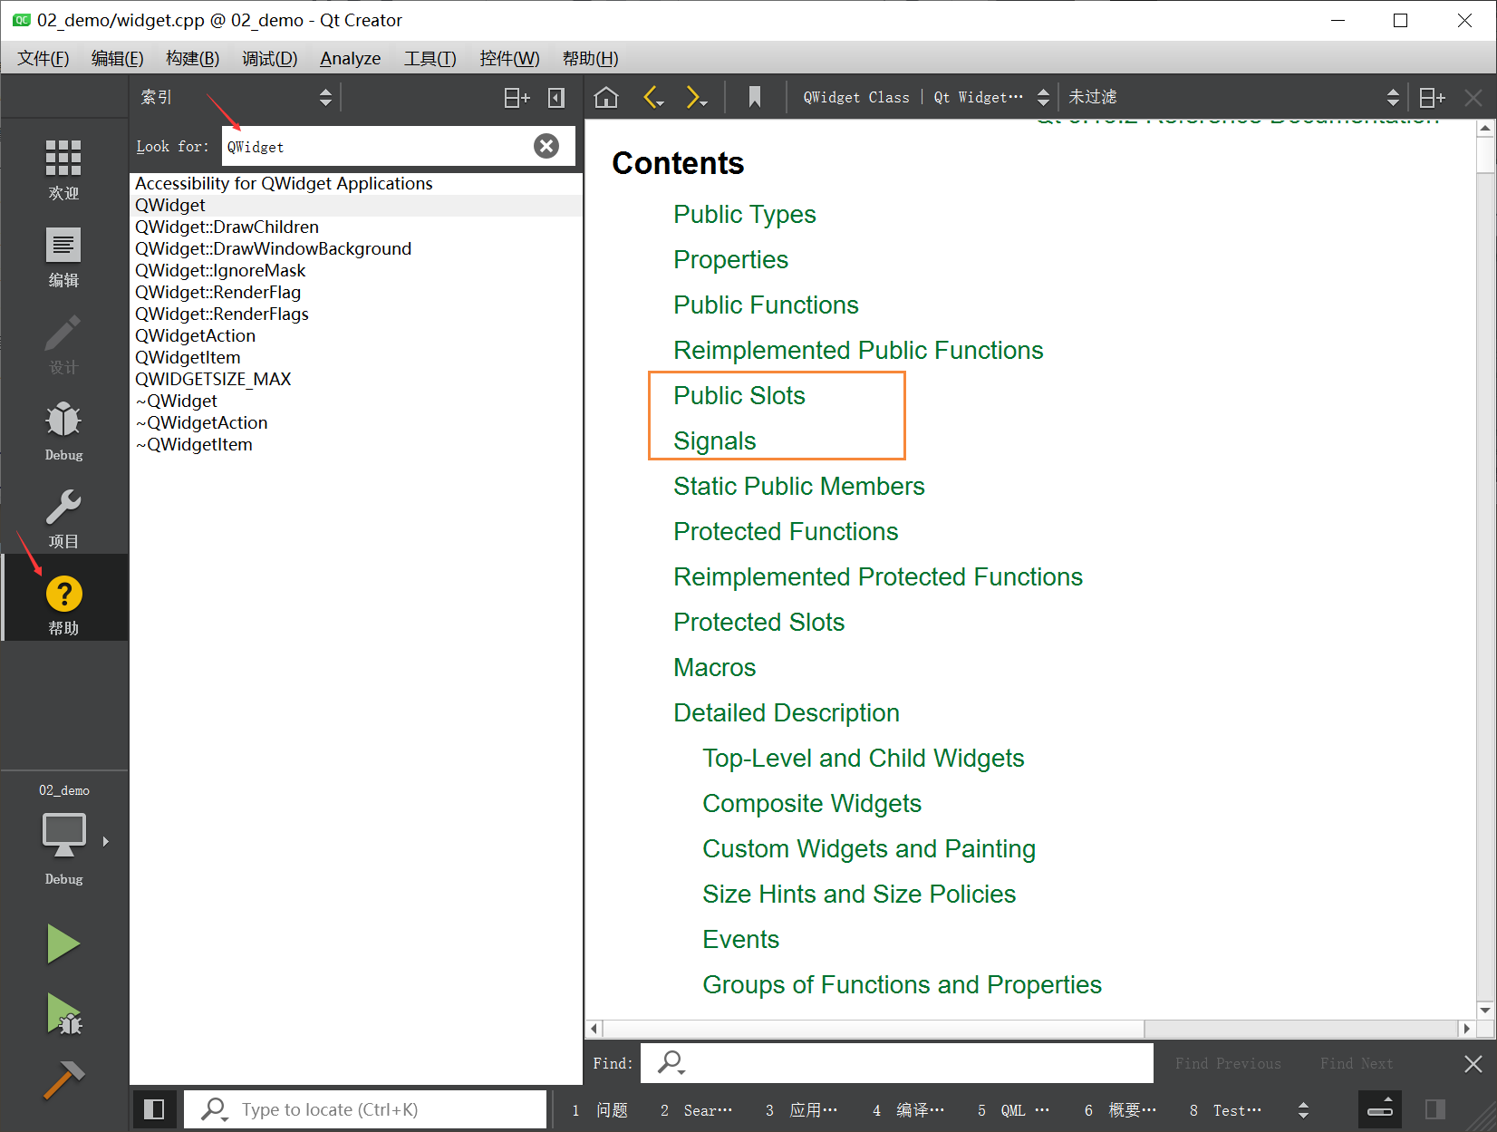Run the project with green play button
Screen dimensions: 1497x1132
click(x=63, y=943)
